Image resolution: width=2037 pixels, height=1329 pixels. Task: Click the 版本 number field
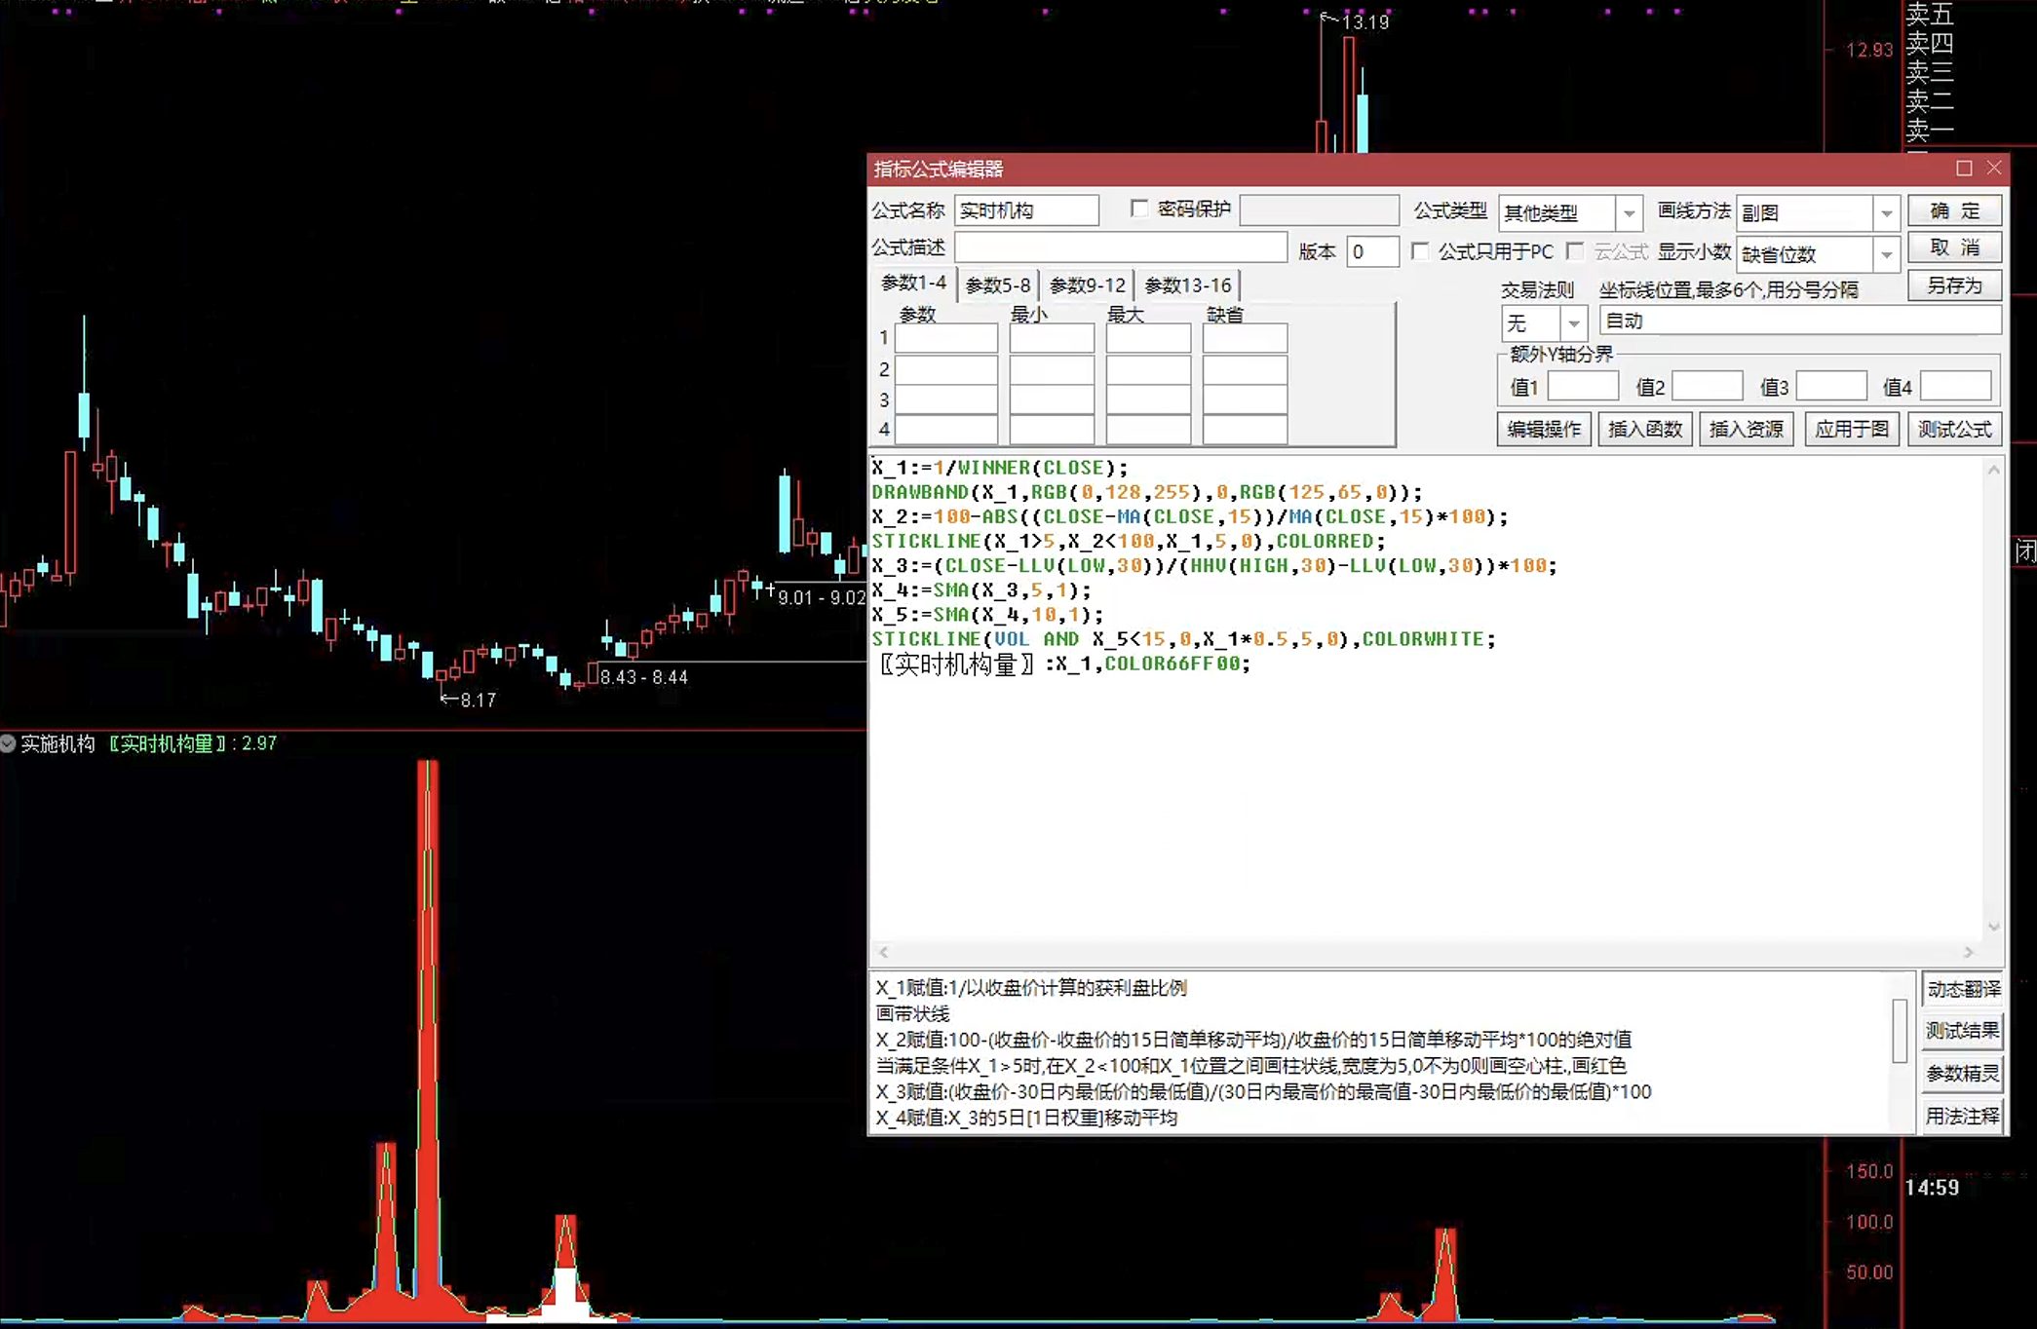tap(1372, 251)
